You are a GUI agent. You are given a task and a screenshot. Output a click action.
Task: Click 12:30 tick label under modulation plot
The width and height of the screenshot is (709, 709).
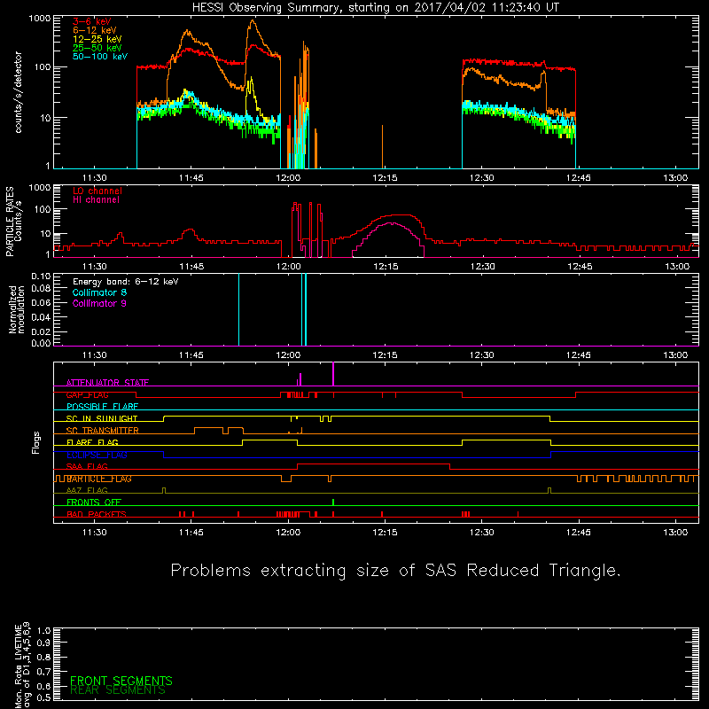[x=481, y=355]
